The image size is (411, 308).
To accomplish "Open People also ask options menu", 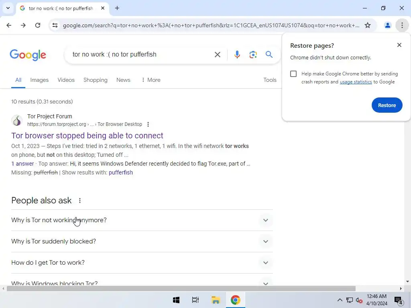I will (x=80, y=201).
